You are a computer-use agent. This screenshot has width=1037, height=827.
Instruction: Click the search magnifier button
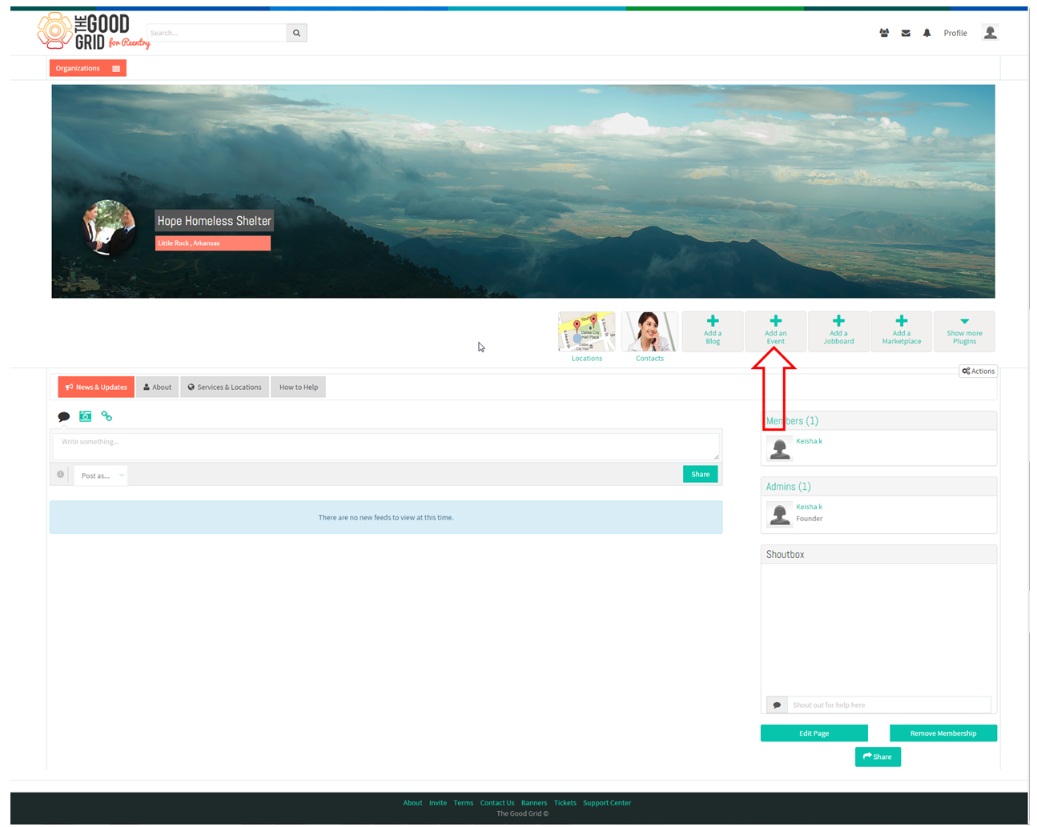[x=296, y=33]
